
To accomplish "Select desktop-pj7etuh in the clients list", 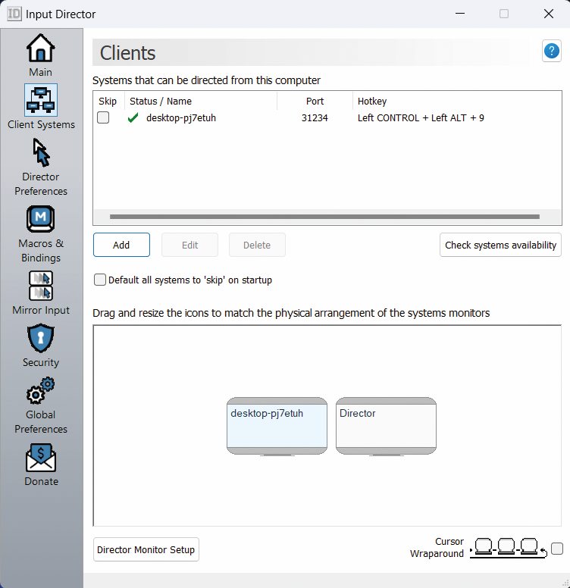I will click(181, 117).
